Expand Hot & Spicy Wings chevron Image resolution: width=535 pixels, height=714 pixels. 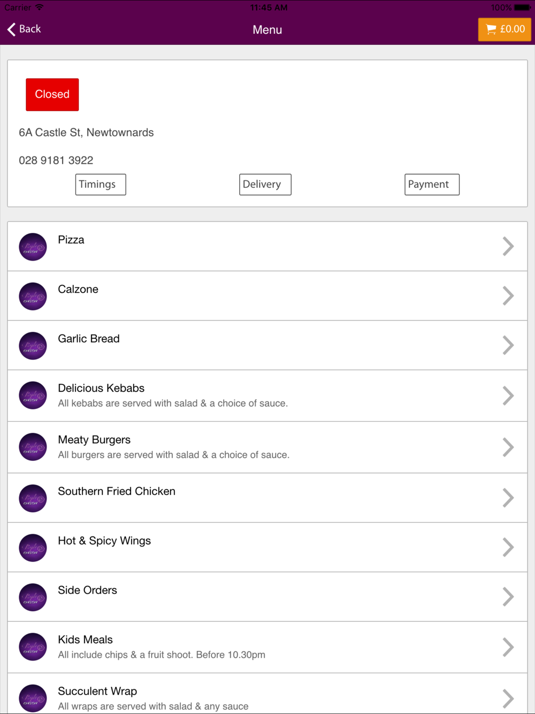[x=508, y=548]
